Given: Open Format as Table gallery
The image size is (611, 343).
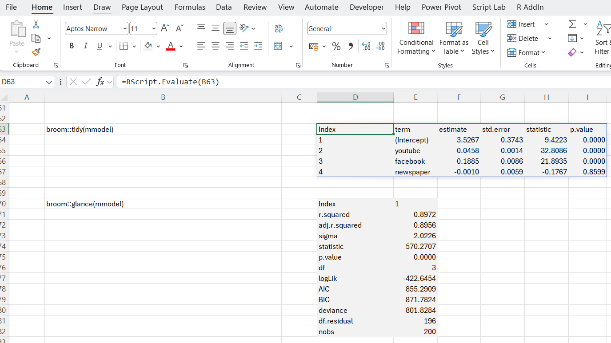Looking at the screenshot, I should pos(454,38).
